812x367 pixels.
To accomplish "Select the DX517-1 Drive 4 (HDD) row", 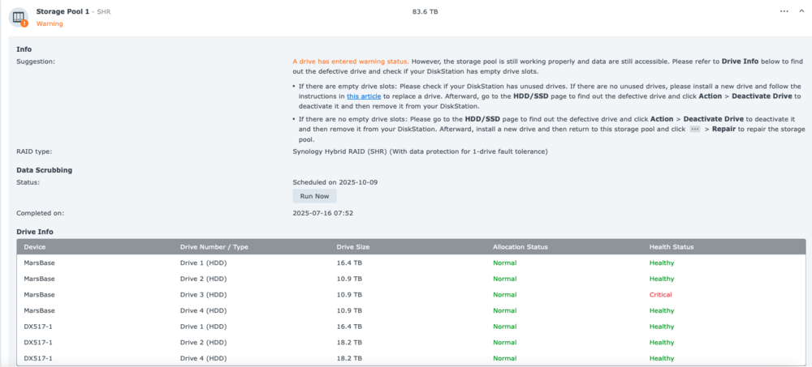I will [x=411, y=358].
